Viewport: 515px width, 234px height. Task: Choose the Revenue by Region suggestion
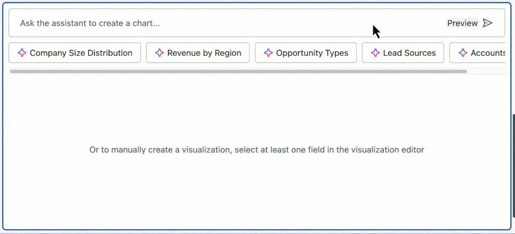pyautogui.click(x=204, y=53)
